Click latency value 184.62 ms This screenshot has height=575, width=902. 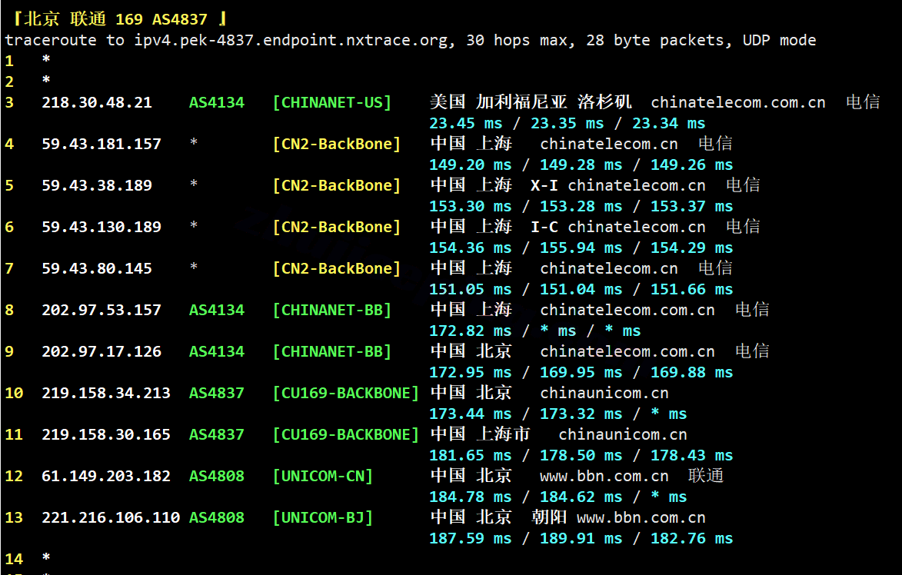tap(581, 497)
